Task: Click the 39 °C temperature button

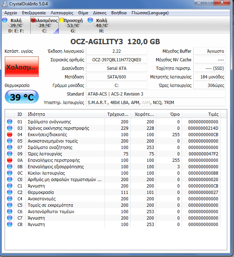Action: click(22, 97)
